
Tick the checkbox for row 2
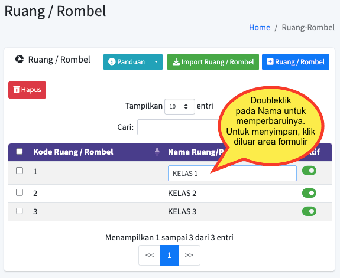(x=20, y=192)
